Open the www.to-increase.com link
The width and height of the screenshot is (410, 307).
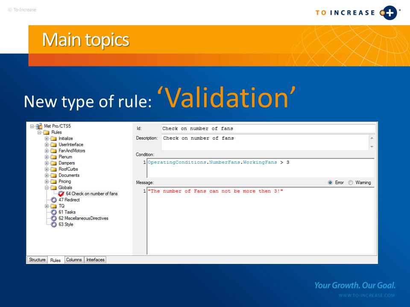coord(366,295)
